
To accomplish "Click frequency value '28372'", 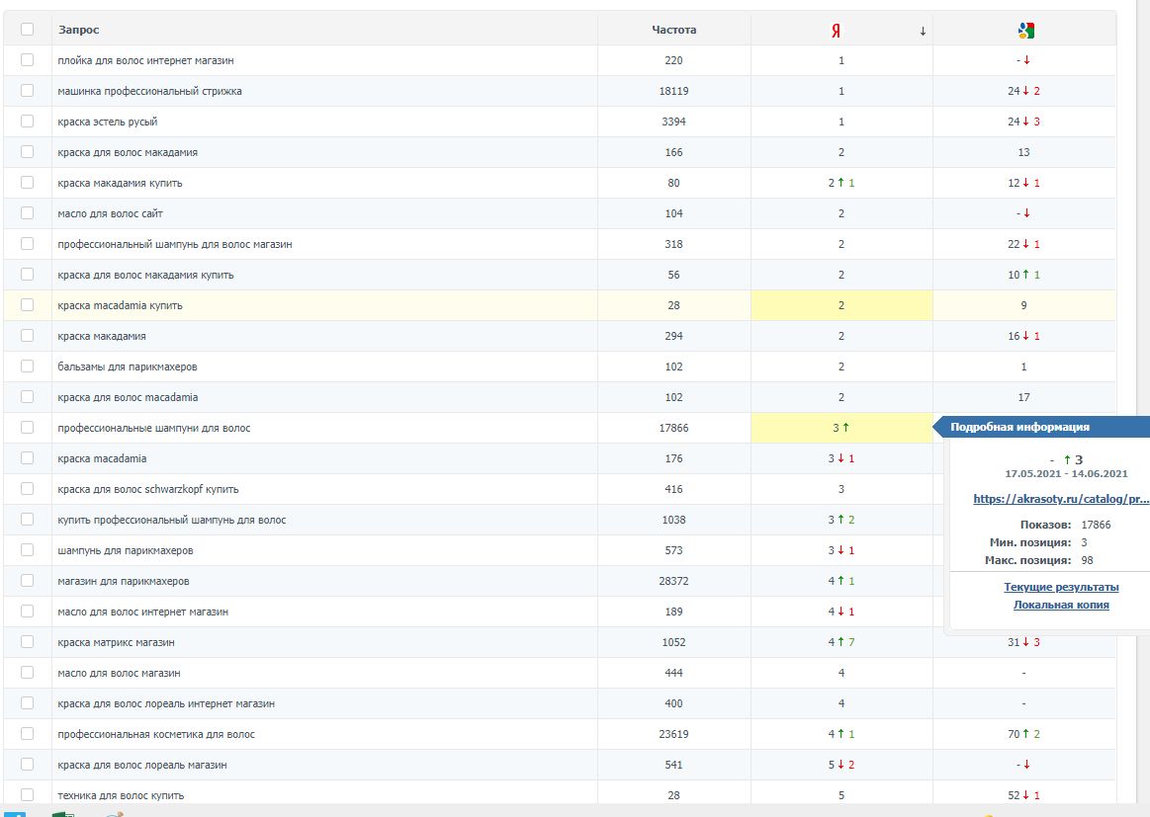I will (674, 580).
